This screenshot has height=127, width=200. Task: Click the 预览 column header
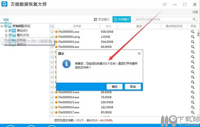click(x=193, y=26)
